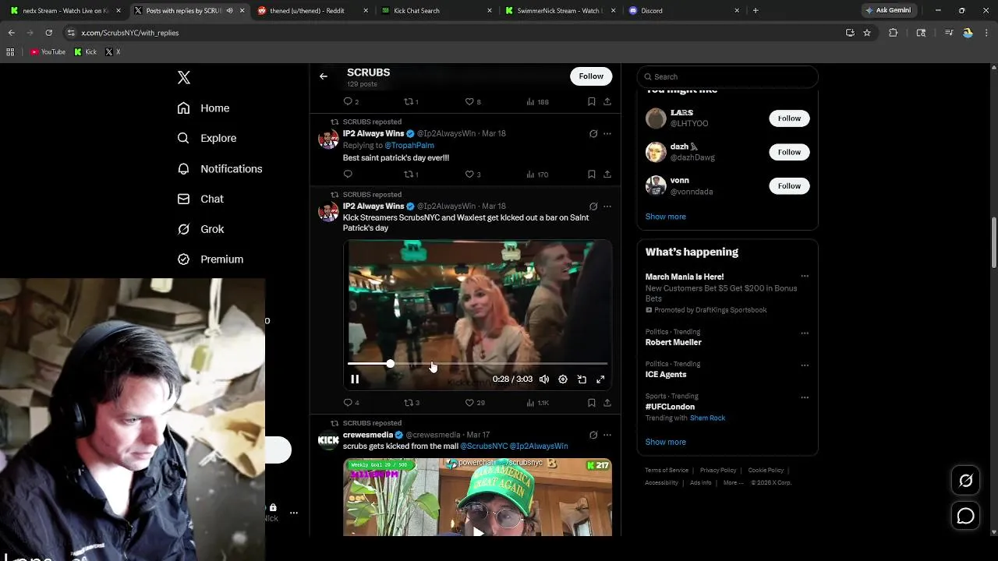
Task: Repost Best saint patrick's day post
Action: pos(411,175)
